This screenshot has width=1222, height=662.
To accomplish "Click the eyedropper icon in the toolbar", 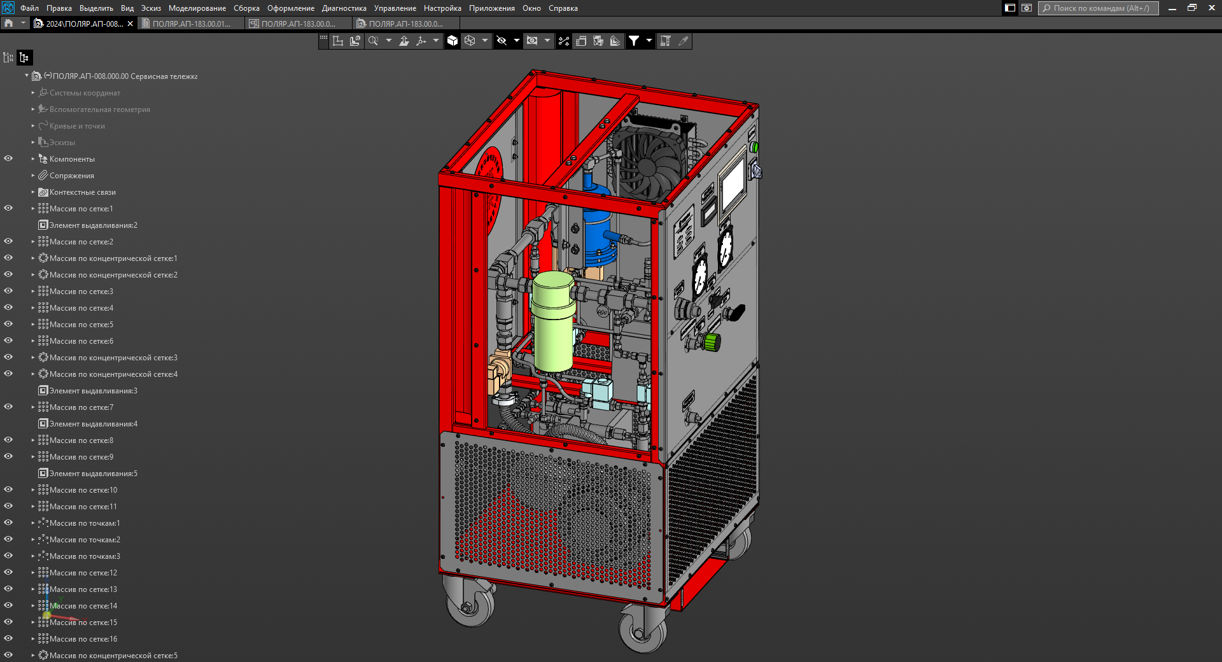I will (x=684, y=41).
